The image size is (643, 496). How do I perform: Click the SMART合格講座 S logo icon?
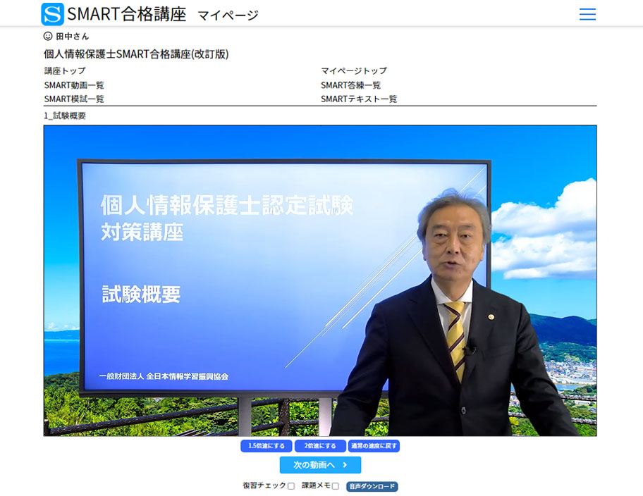52,14
